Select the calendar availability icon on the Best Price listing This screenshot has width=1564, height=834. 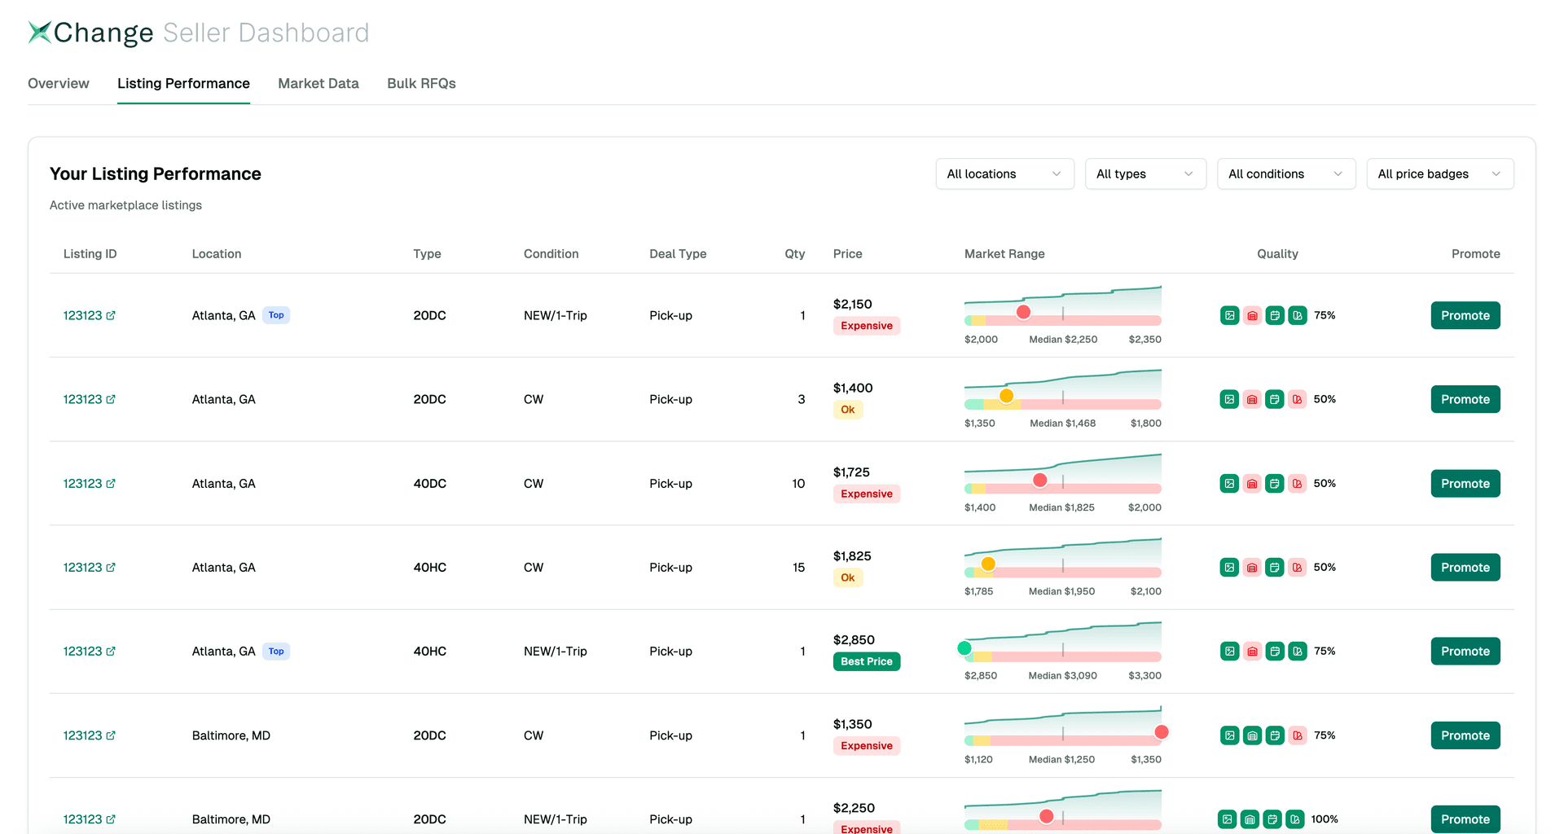point(1275,651)
